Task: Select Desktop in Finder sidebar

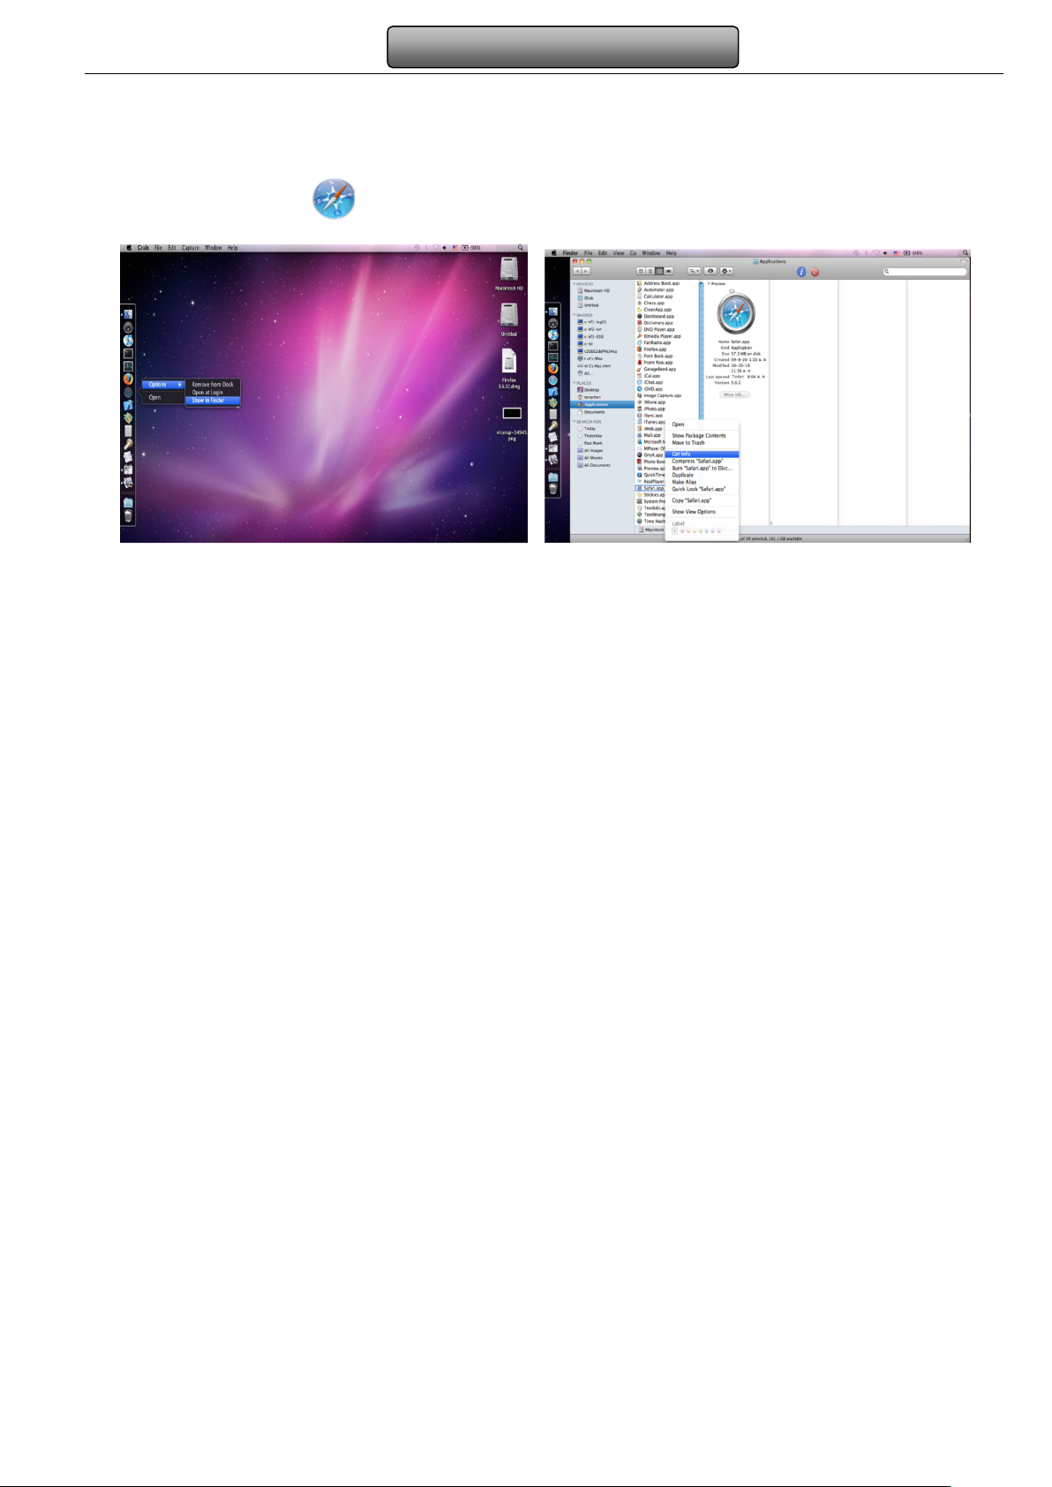Action: tap(589, 390)
